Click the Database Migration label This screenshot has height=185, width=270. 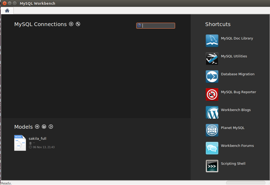click(x=238, y=74)
